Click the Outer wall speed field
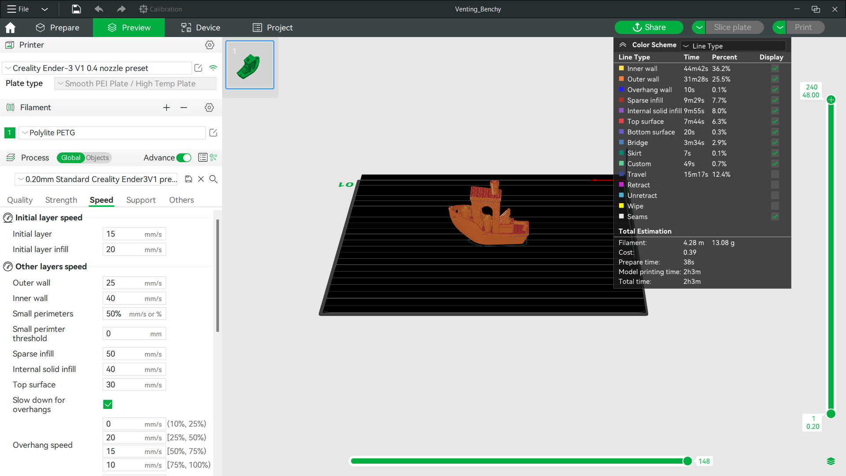The image size is (846, 476). click(134, 283)
